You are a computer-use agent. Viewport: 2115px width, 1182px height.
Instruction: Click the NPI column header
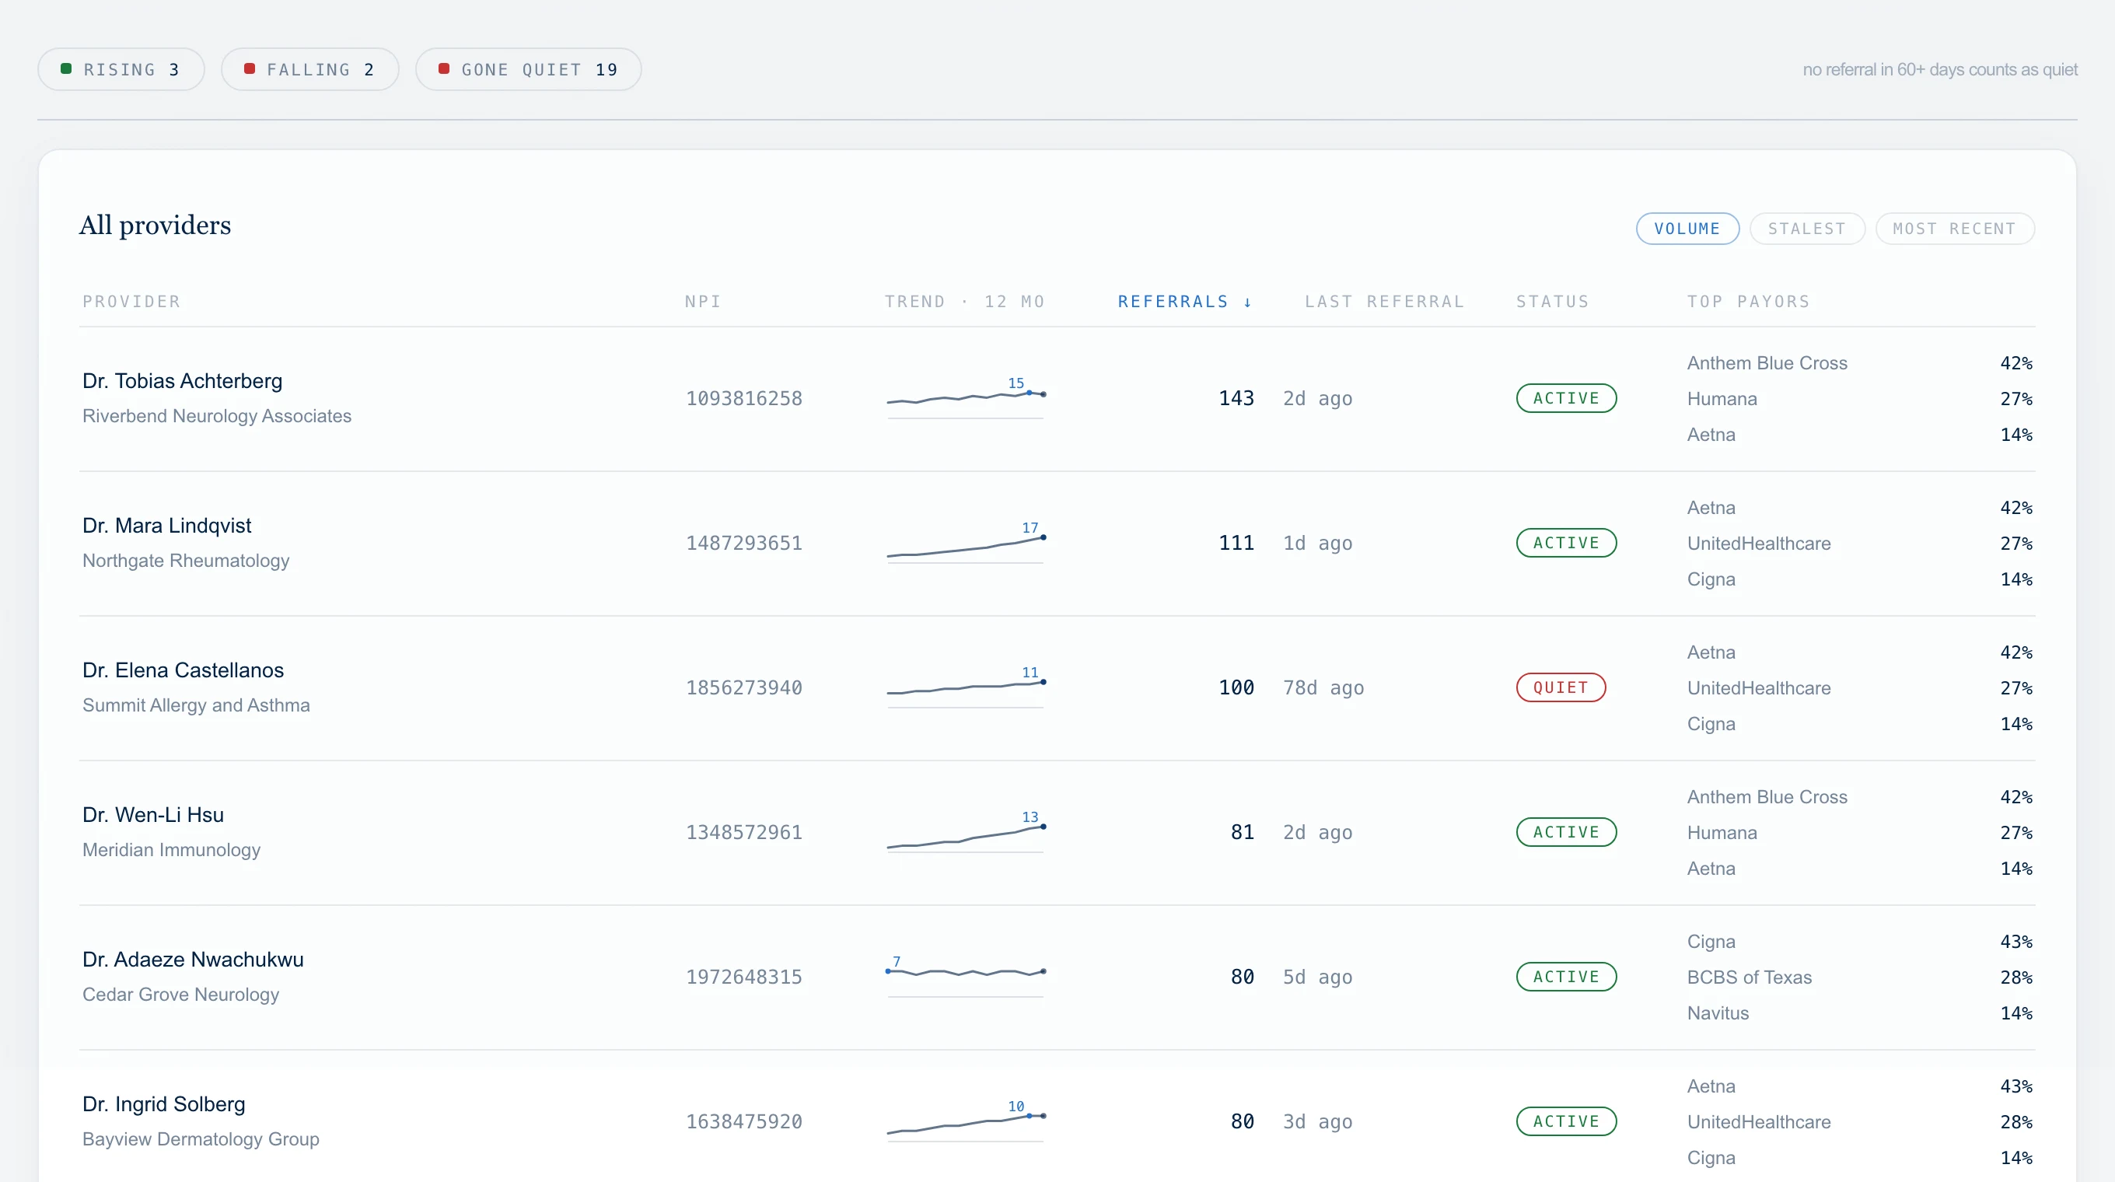(703, 302)
